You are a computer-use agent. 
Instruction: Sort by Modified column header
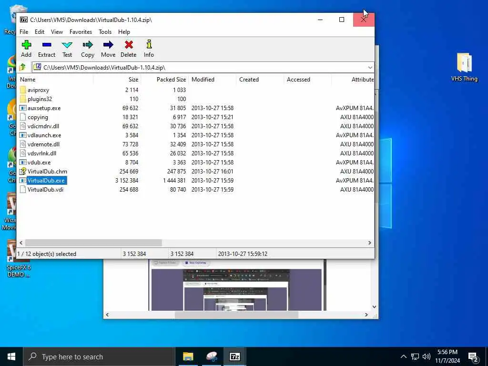point(212,80)
